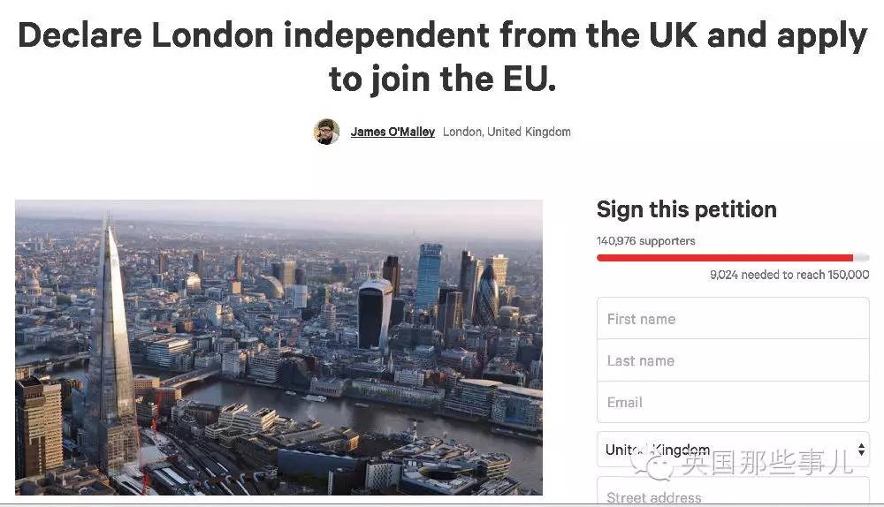Click the 9,024 needed to reach 150,000 text
The height and width of the screenshot is (507, 884).
pyautogui.click(x=789, y=275)
